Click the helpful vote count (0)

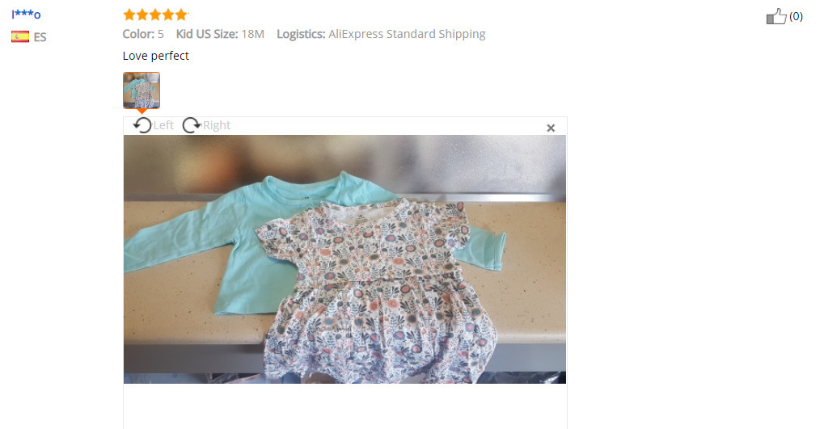pos(796,16)
